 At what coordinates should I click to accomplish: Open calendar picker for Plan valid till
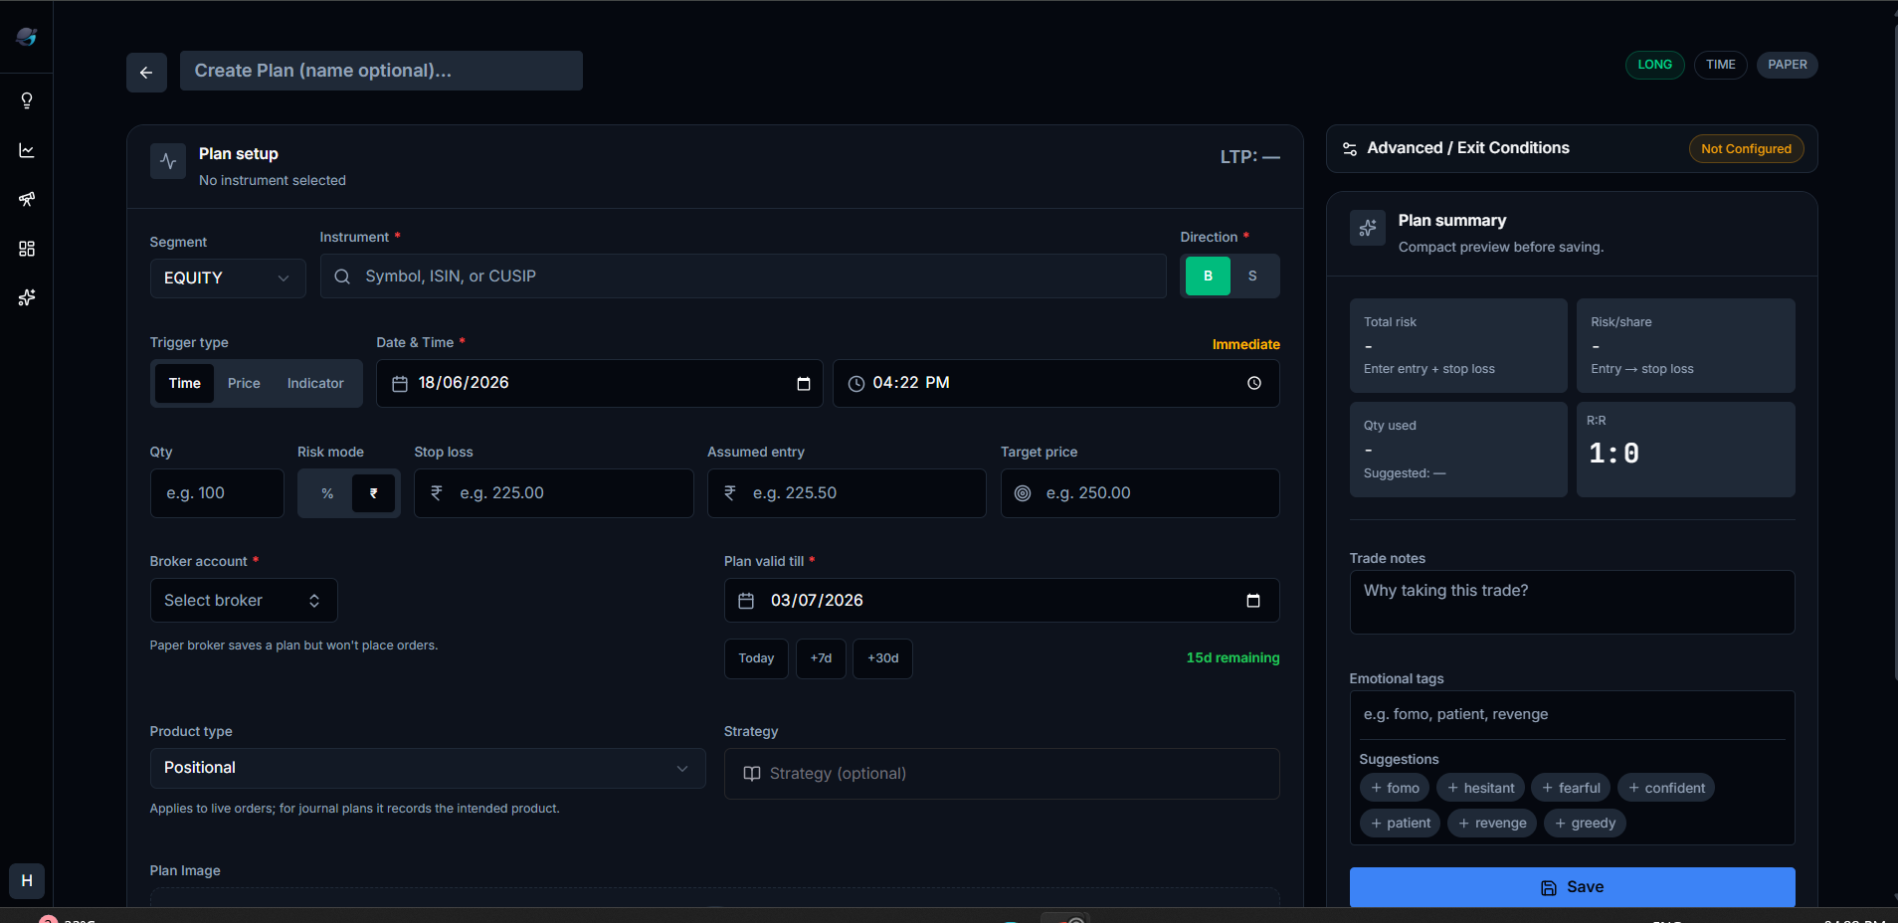point(1253,601)
